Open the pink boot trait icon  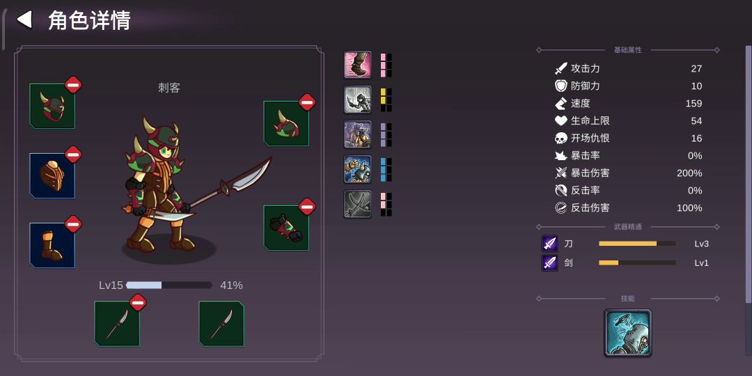tap(357, 65)
